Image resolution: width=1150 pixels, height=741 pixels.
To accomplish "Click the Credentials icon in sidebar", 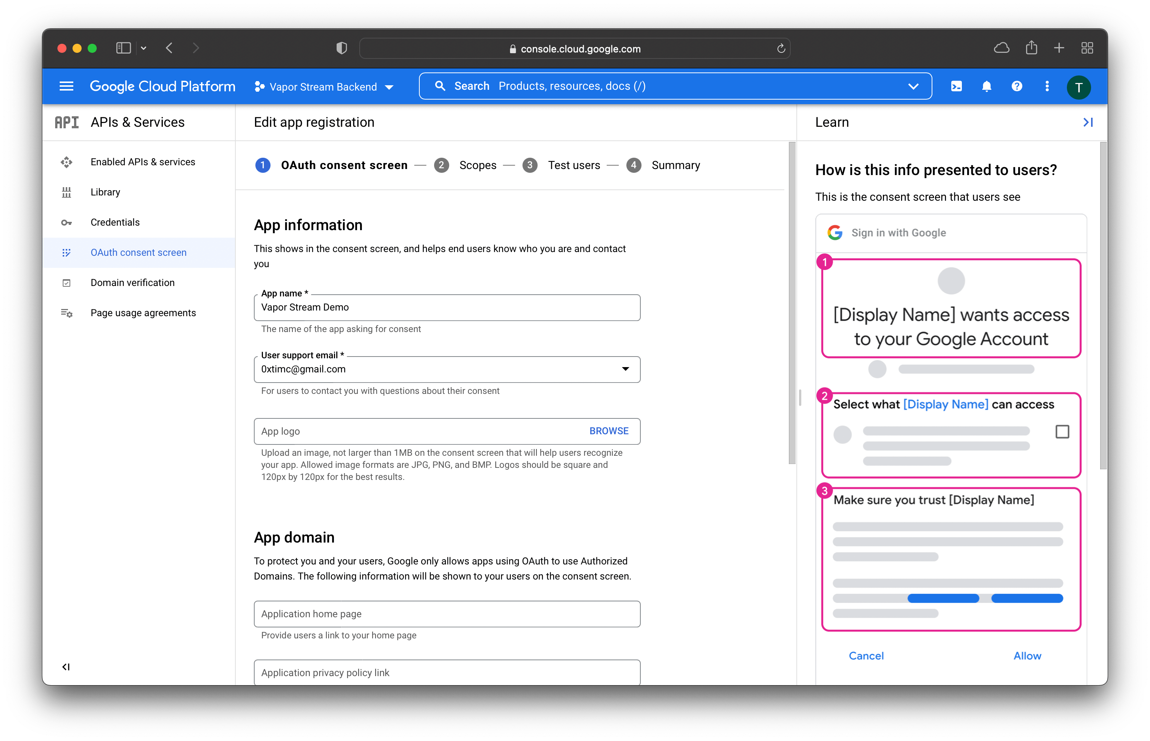I will tap(66, 222).
